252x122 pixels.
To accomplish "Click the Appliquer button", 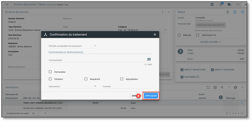I will (x=151, y=96).
